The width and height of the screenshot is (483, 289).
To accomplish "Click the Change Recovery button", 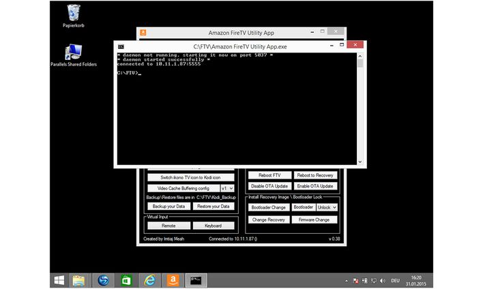I will point(269,219).
